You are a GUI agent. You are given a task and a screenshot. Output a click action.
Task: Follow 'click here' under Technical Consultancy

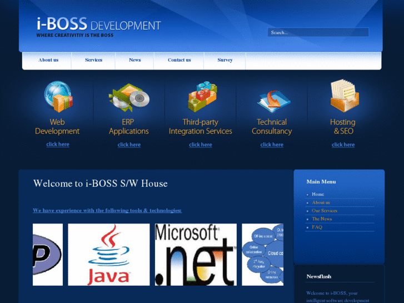coord(272,145)
